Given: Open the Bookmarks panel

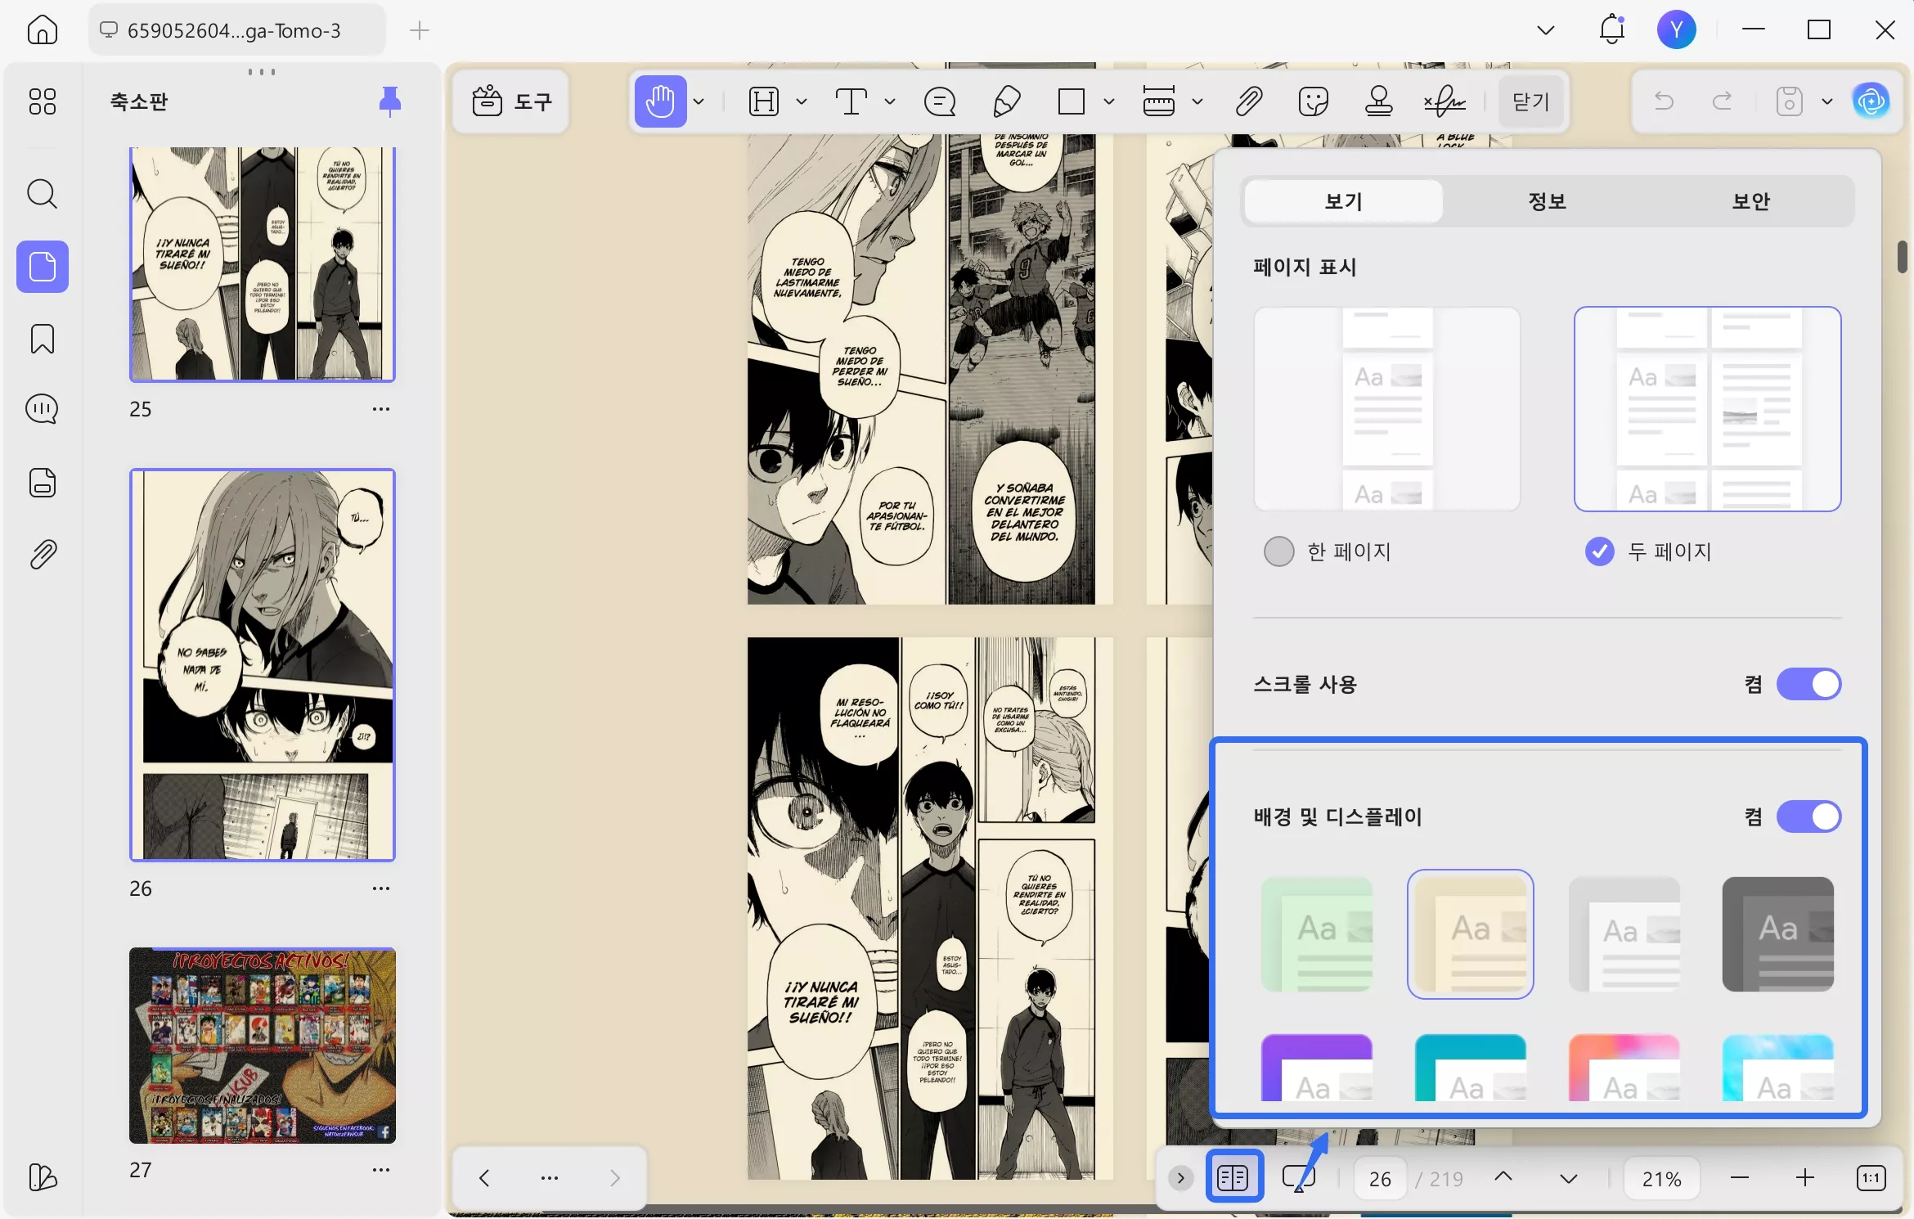Looking at the screenshot, I should [42, 339].
